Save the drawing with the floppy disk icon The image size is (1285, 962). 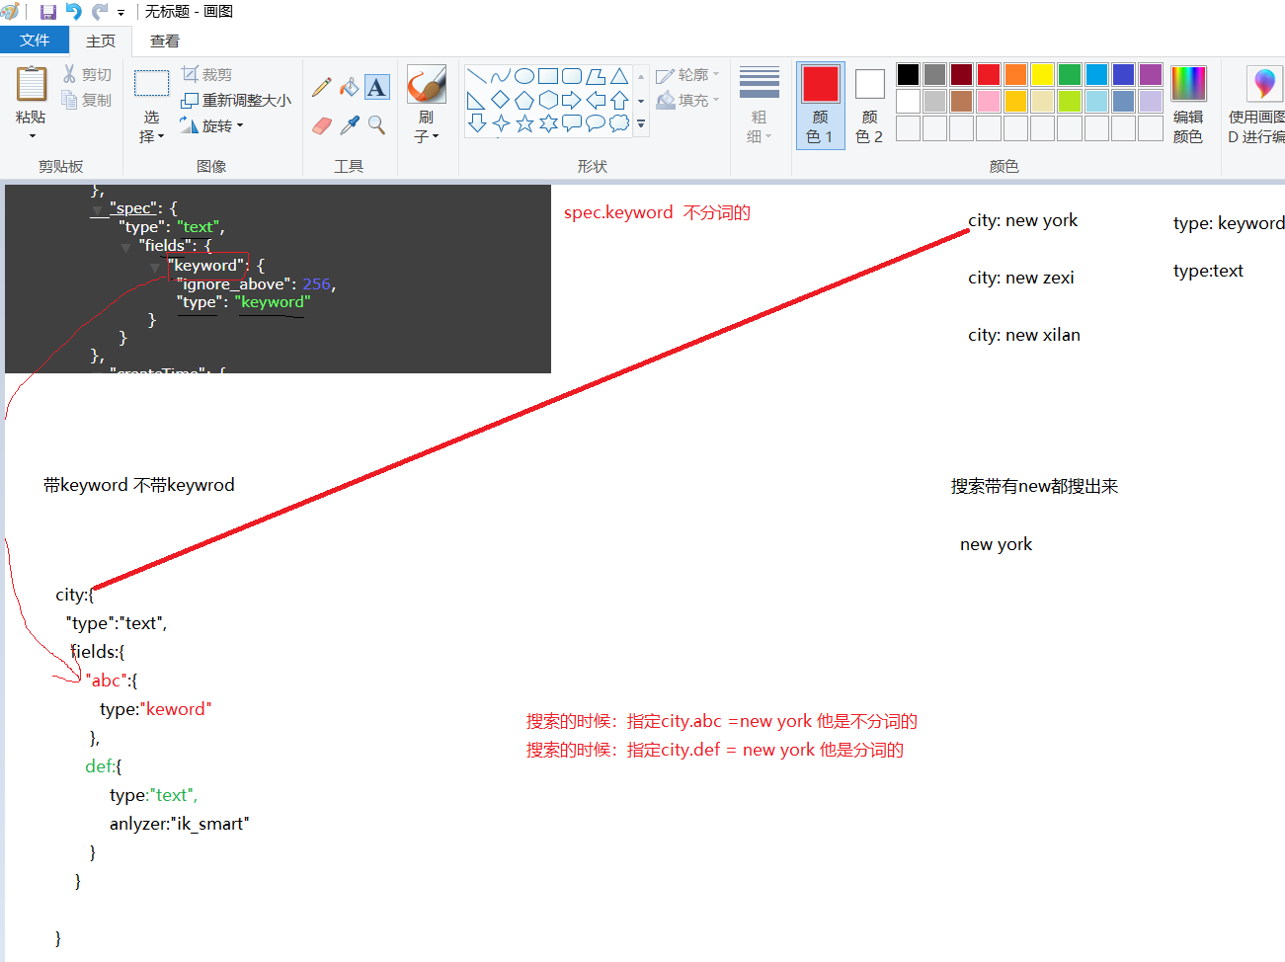(47, 12)
